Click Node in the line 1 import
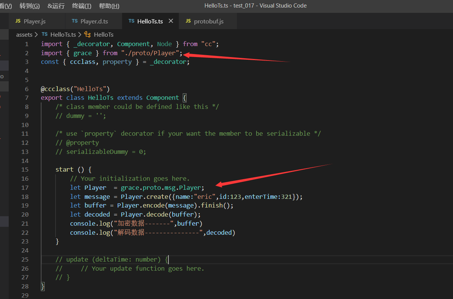The image size is (453, 299). click(x=164, y=44)
